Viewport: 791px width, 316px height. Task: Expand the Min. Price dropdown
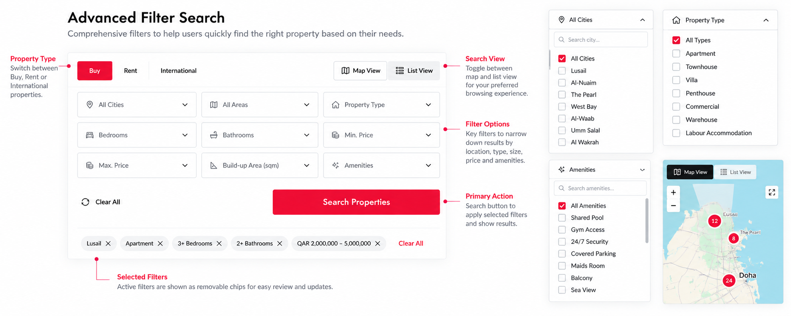click(x=381, y=135)
